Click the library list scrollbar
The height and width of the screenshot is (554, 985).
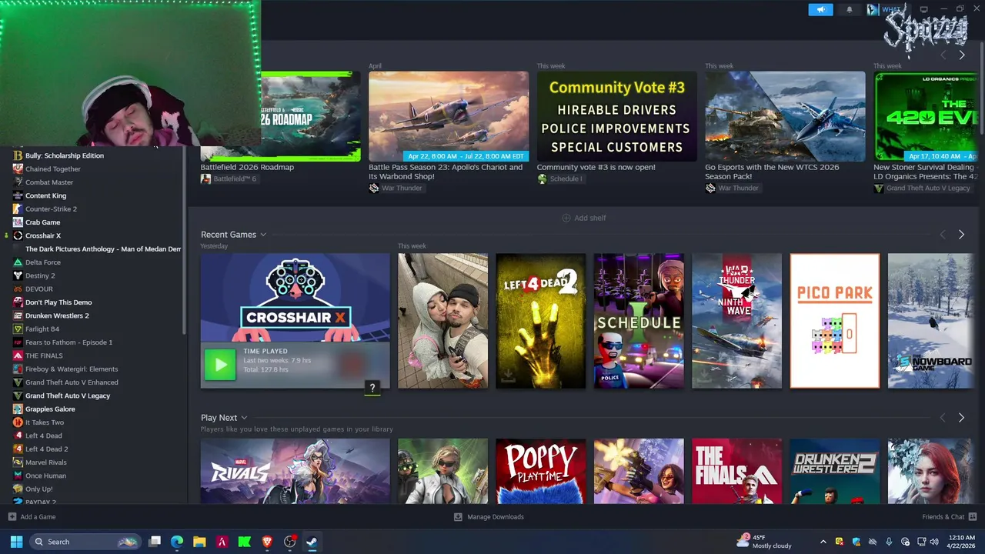coord(184,240)
